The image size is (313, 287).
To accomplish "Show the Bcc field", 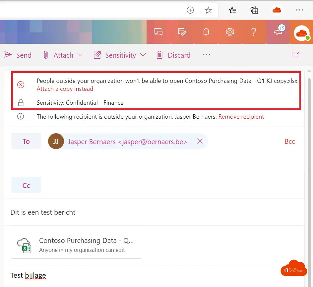I will pyautogui.click(x=290, y=142).
